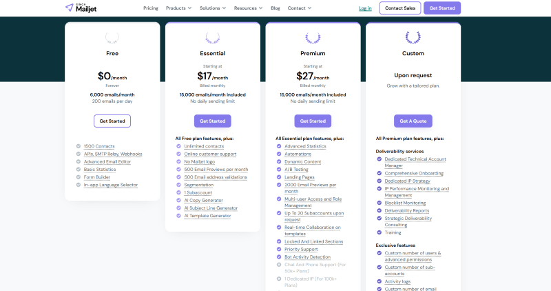The height and width of the screenshot is (291, 551).
Task: Click the Custom plan laurel icon
Action: point(413,37)
